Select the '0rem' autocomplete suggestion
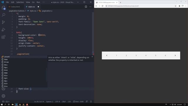 pos(24,62)
